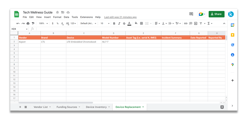Check the cloud document status icon
The width and height of the screenshot is (249, 122).
(x=68, y=12)
